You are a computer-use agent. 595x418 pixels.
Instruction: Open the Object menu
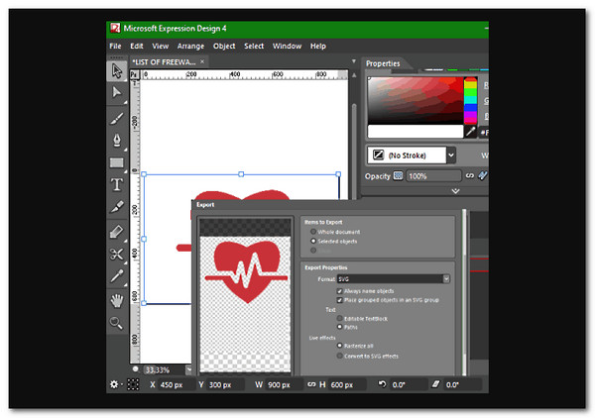pos(224,46)
